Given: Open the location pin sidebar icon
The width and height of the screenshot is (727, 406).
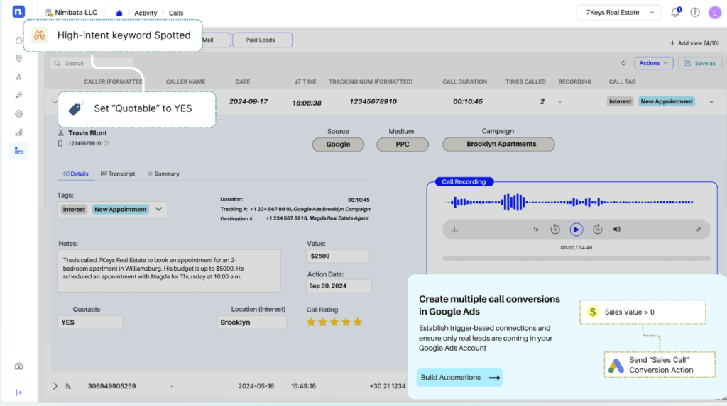Looking at the screenshot, I should (x=19, y=58).
